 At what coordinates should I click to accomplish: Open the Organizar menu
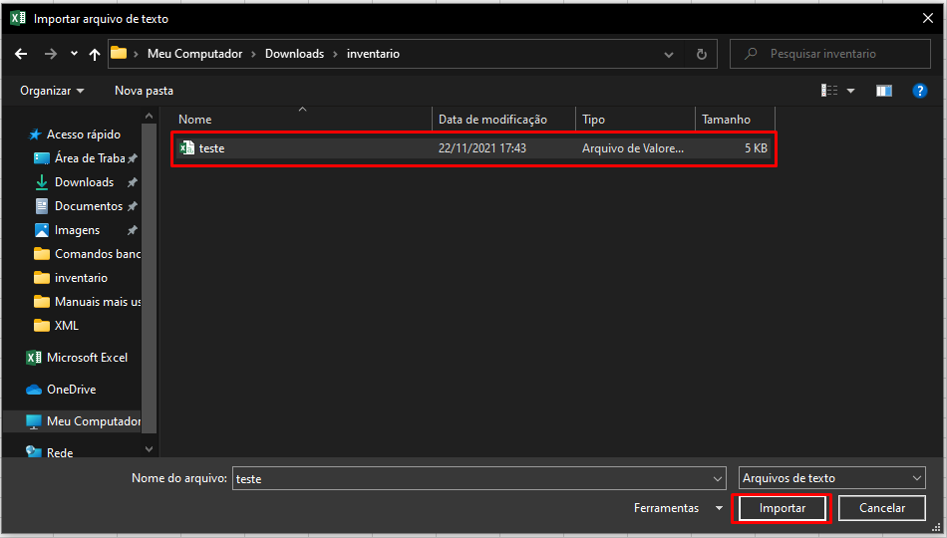click(x=52, y=91)
